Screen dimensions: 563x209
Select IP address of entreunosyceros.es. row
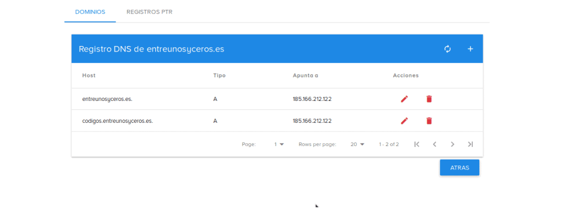click(x=312, y=99)
